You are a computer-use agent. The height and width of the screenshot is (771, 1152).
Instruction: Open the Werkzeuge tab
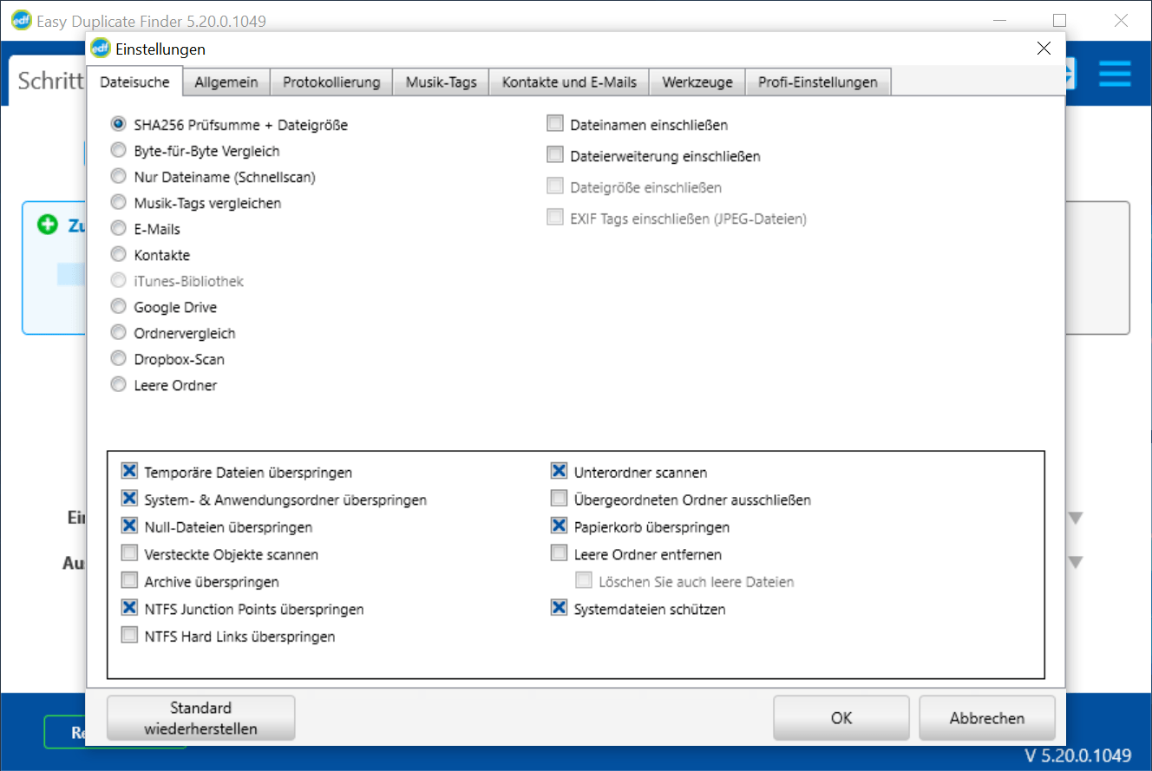[x=697, y=82]
